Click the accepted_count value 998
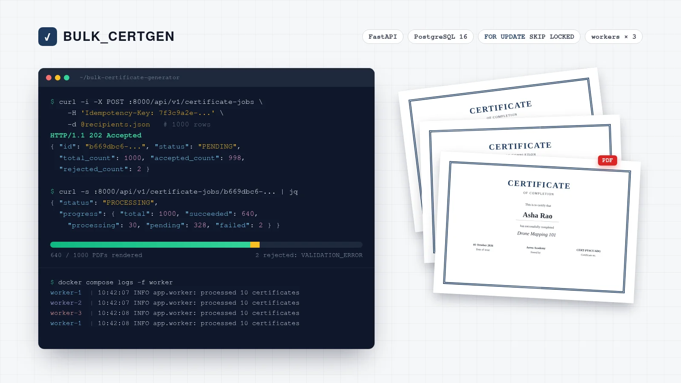This screenshot has width=681, height=383. pos(235,158)
